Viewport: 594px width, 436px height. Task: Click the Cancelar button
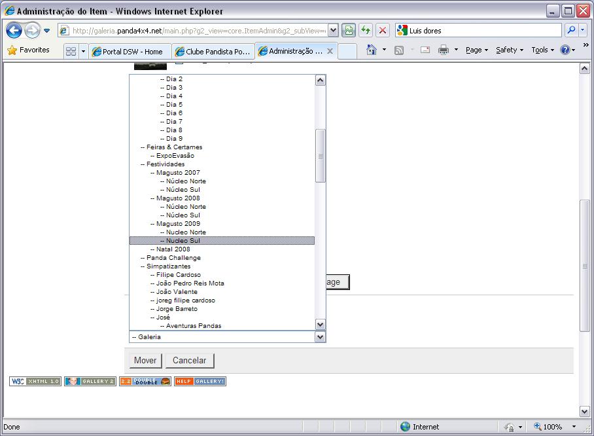pyautogui.click(x=190, y=360)
